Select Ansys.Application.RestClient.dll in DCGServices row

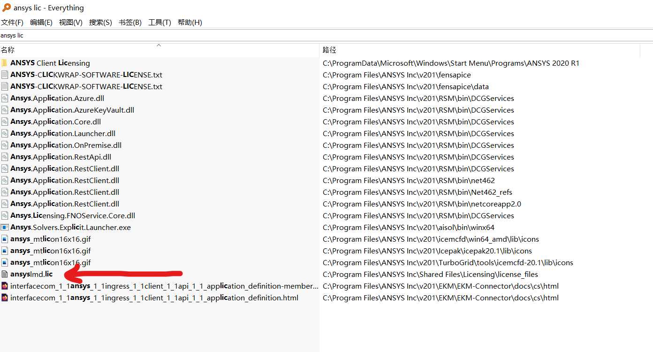[65, 168]
